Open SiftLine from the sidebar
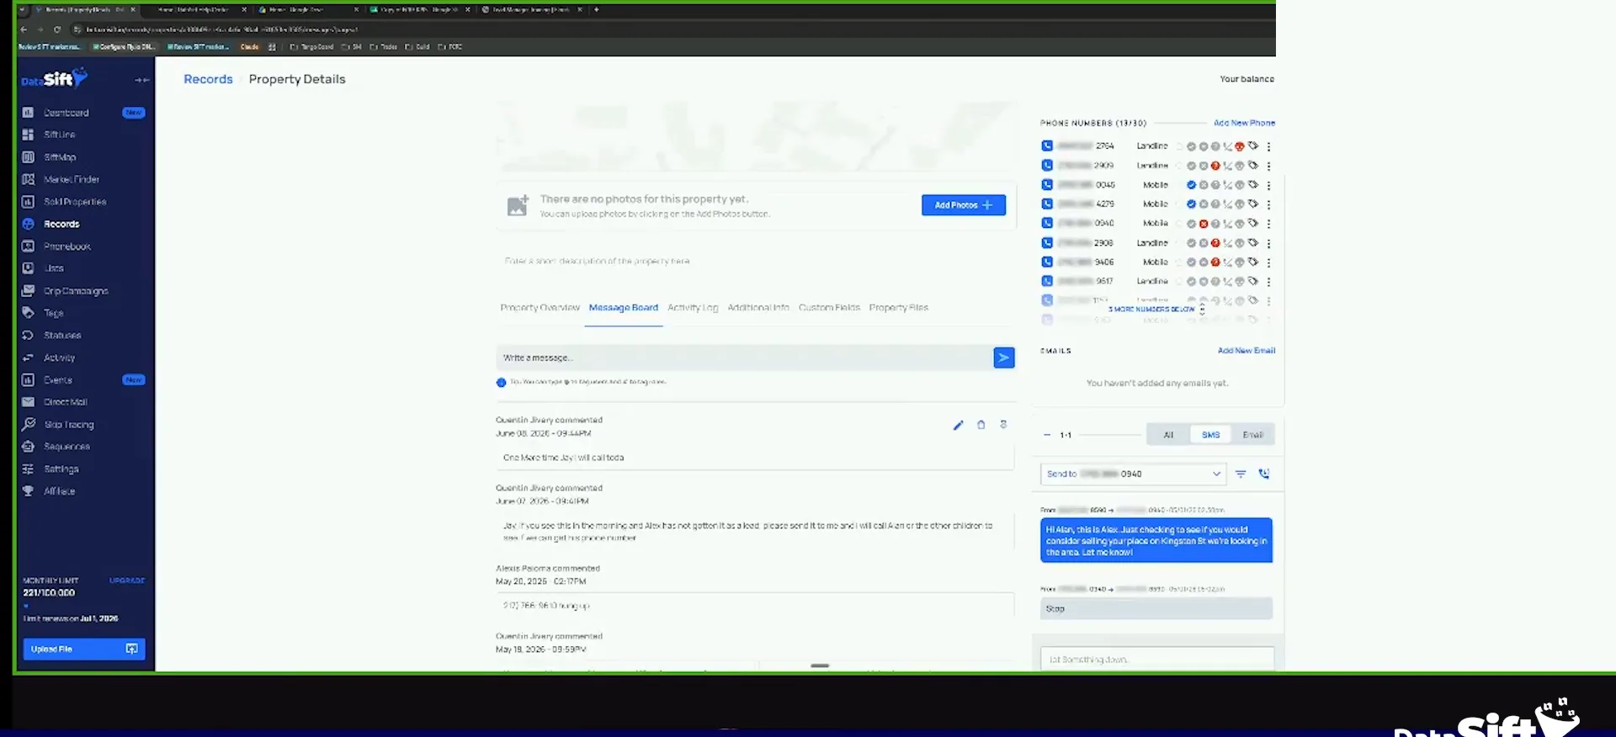 [59, 135]
